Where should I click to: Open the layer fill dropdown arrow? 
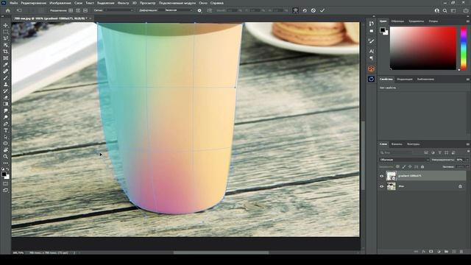coord(467,166)
